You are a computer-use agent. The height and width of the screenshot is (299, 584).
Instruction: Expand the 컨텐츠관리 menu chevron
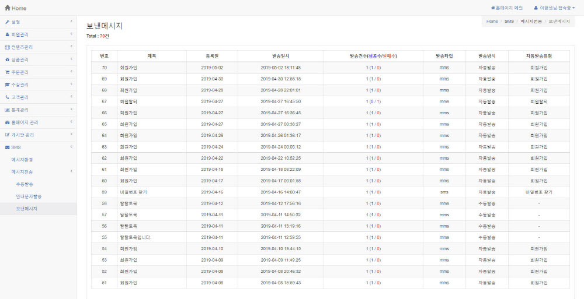click(71, 47)
